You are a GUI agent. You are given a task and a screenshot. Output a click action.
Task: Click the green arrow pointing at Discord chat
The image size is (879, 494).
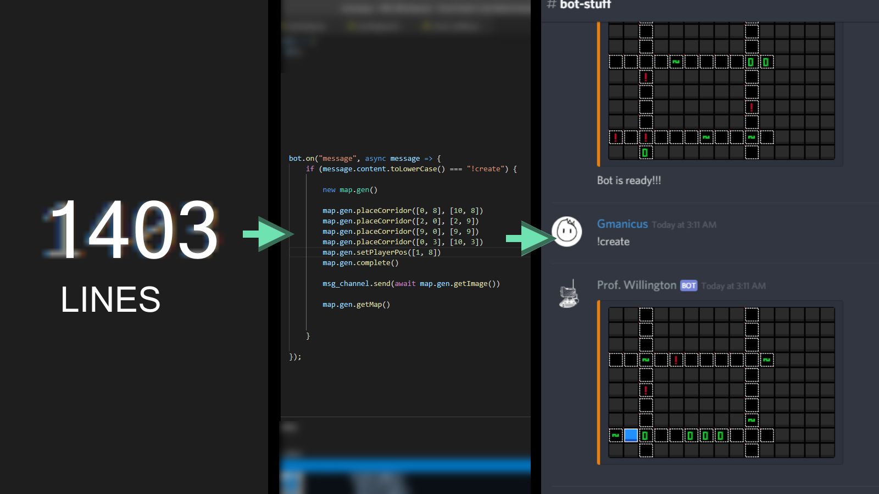[530, 238]
